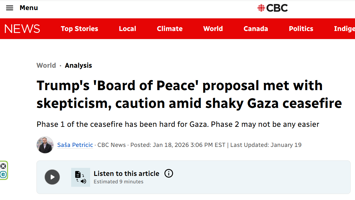Open the hamburger Menu icon
Image resolution: width=355 pixels, height=200 pixels.
pos(9,8)
